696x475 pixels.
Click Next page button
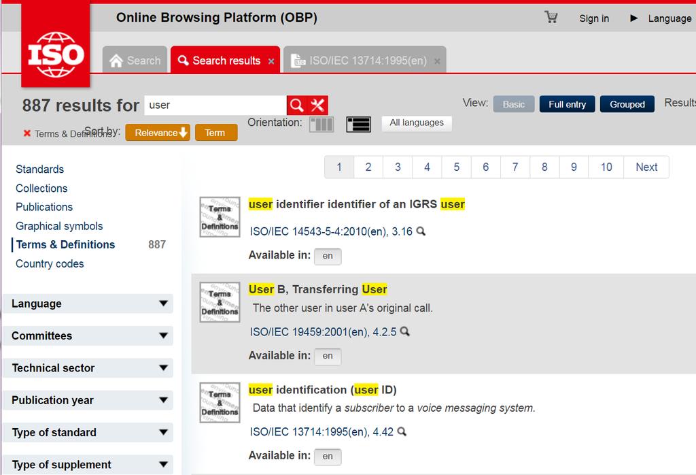(x=646, y=167)
